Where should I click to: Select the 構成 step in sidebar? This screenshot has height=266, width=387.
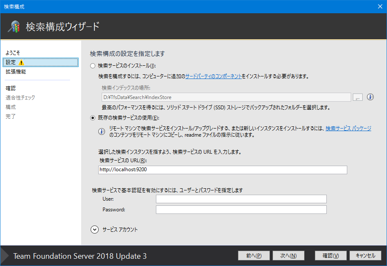point(11,107)
